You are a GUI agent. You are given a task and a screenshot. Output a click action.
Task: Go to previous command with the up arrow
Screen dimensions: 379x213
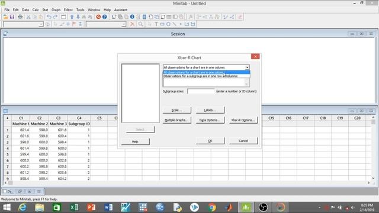point(72,17)
